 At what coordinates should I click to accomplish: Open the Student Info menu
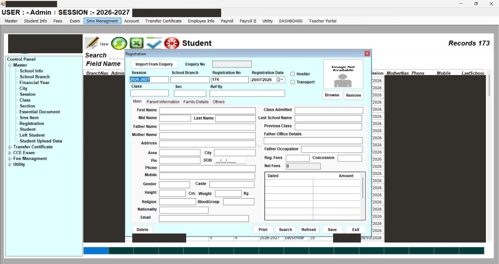click(x=35, y=21)
